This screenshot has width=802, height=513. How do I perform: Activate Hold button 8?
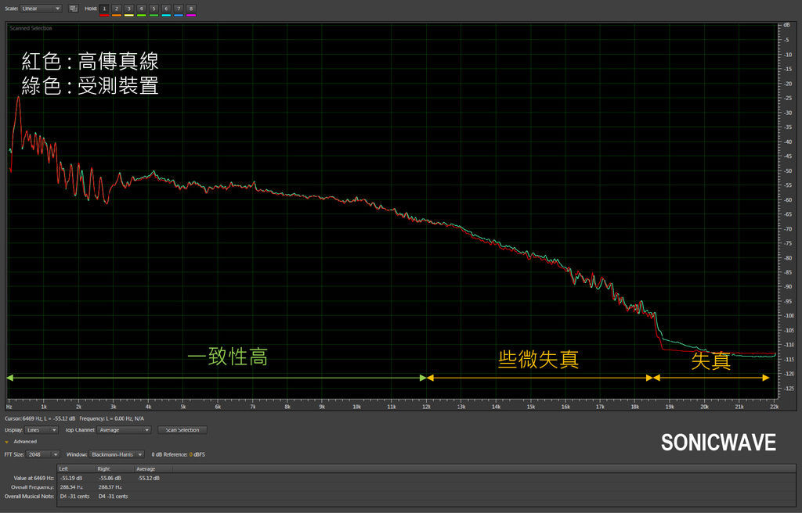(191, 8)
